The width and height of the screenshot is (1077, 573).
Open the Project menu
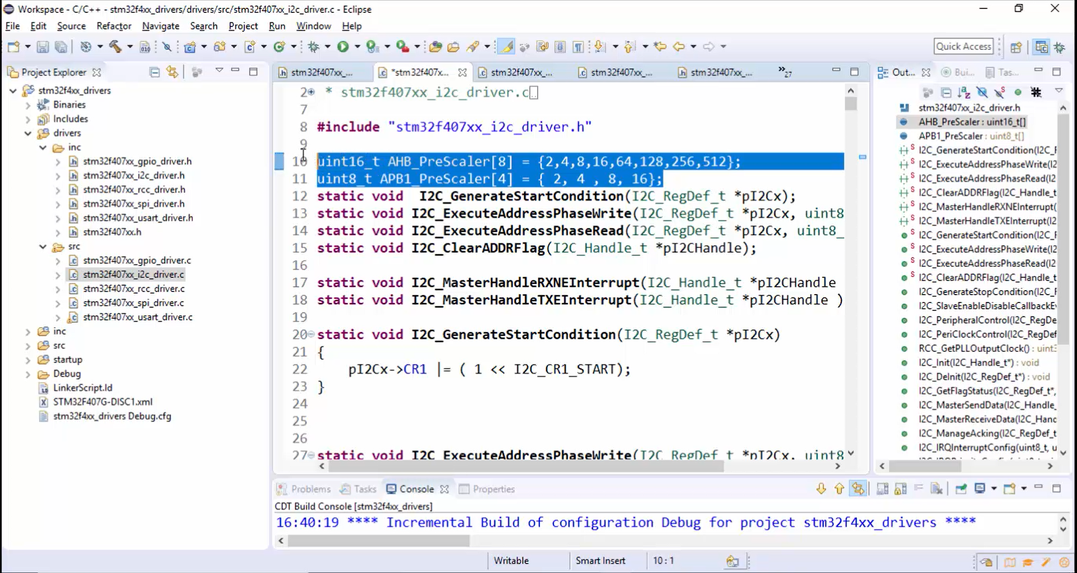[x=243, y=26]
